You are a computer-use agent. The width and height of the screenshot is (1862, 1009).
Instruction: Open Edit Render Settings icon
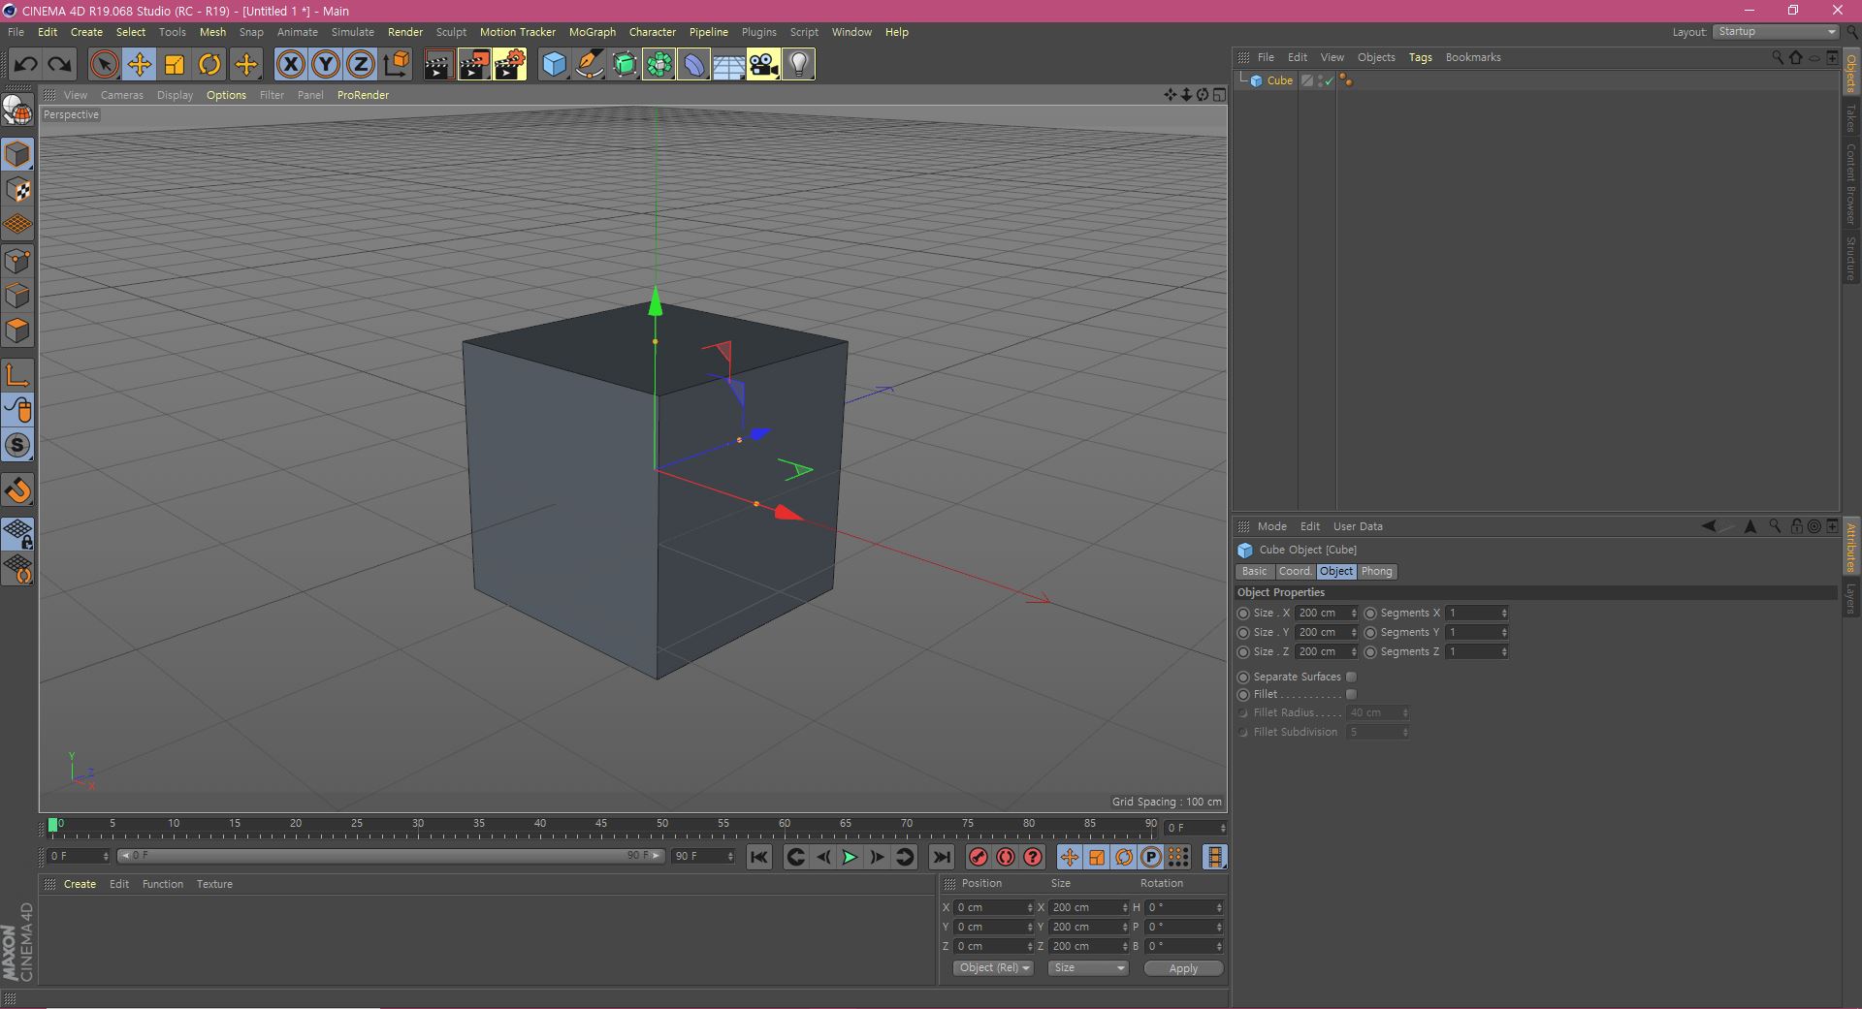[x=509, y=65]
